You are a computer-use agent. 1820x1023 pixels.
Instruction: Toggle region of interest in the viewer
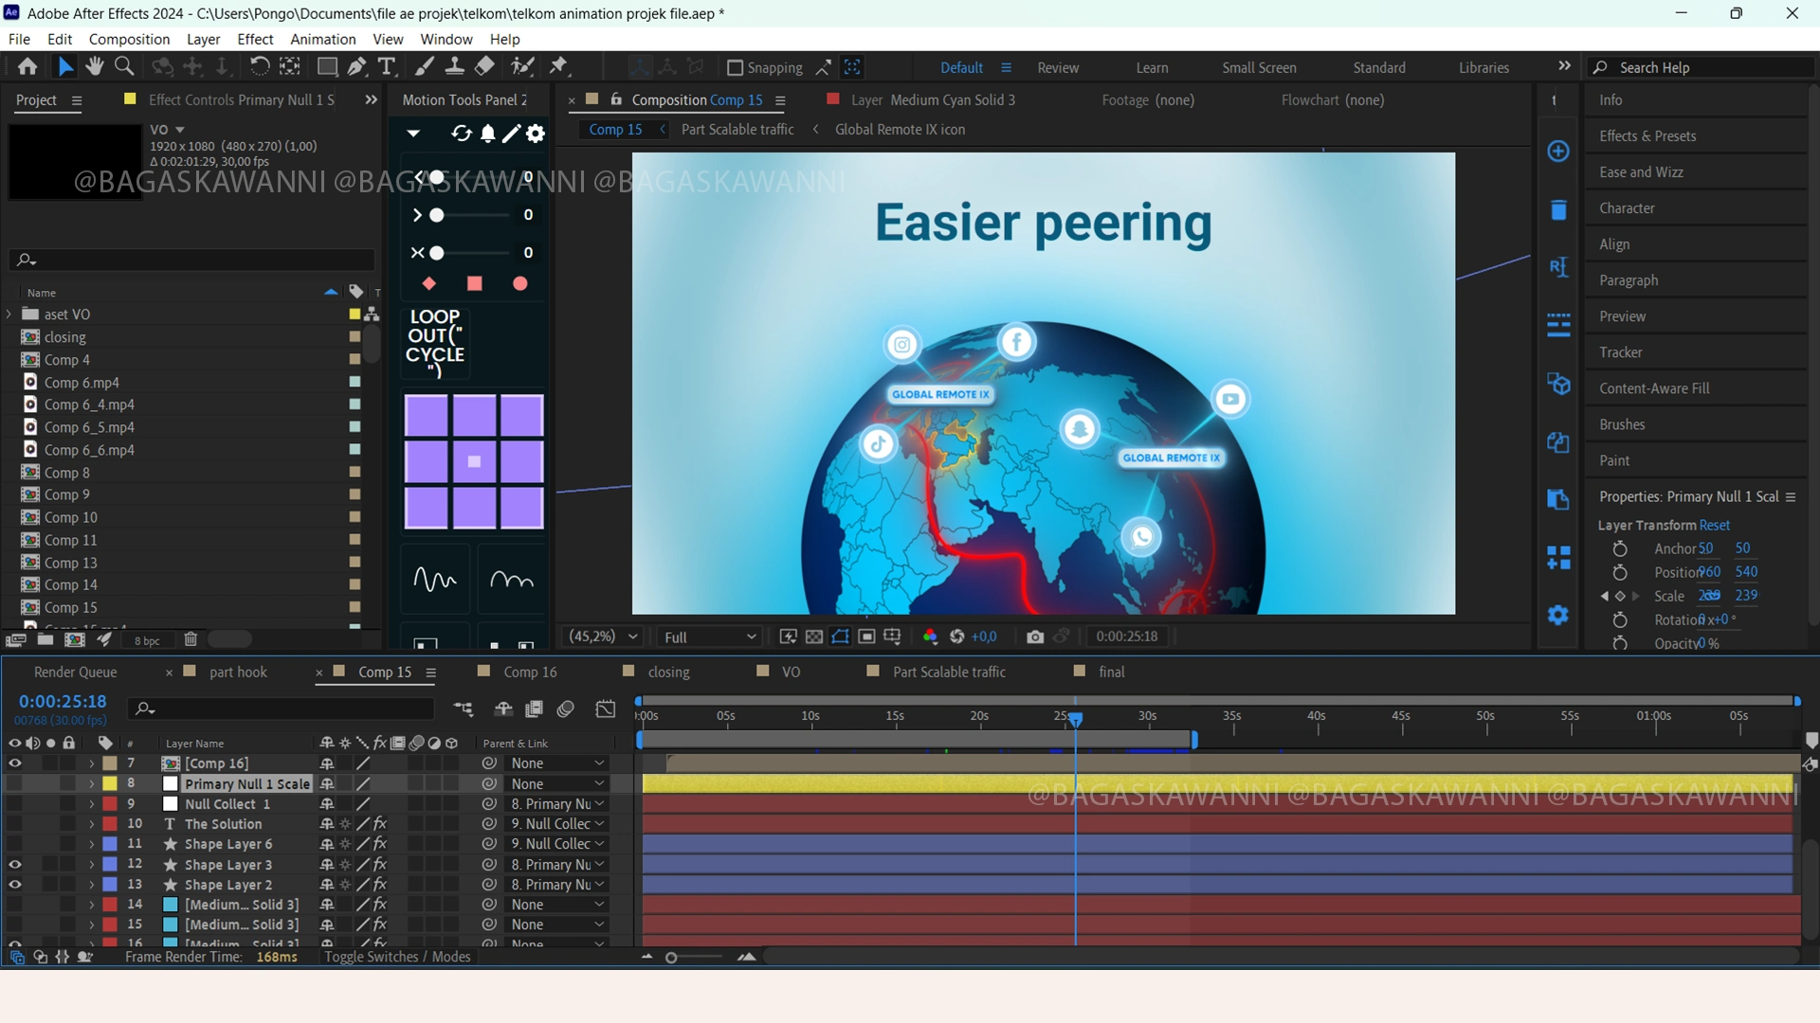tap(866, 637)
